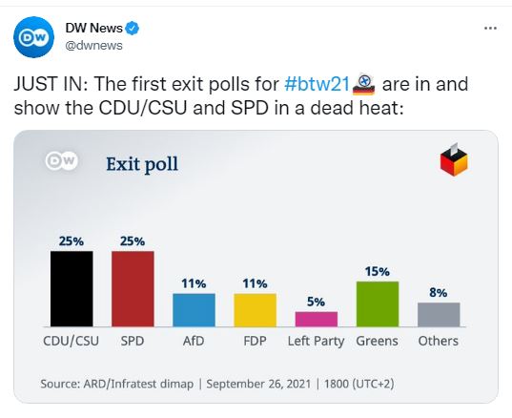Open the Exit poll chart image
512x418 pixels.
tap(256, 266)
